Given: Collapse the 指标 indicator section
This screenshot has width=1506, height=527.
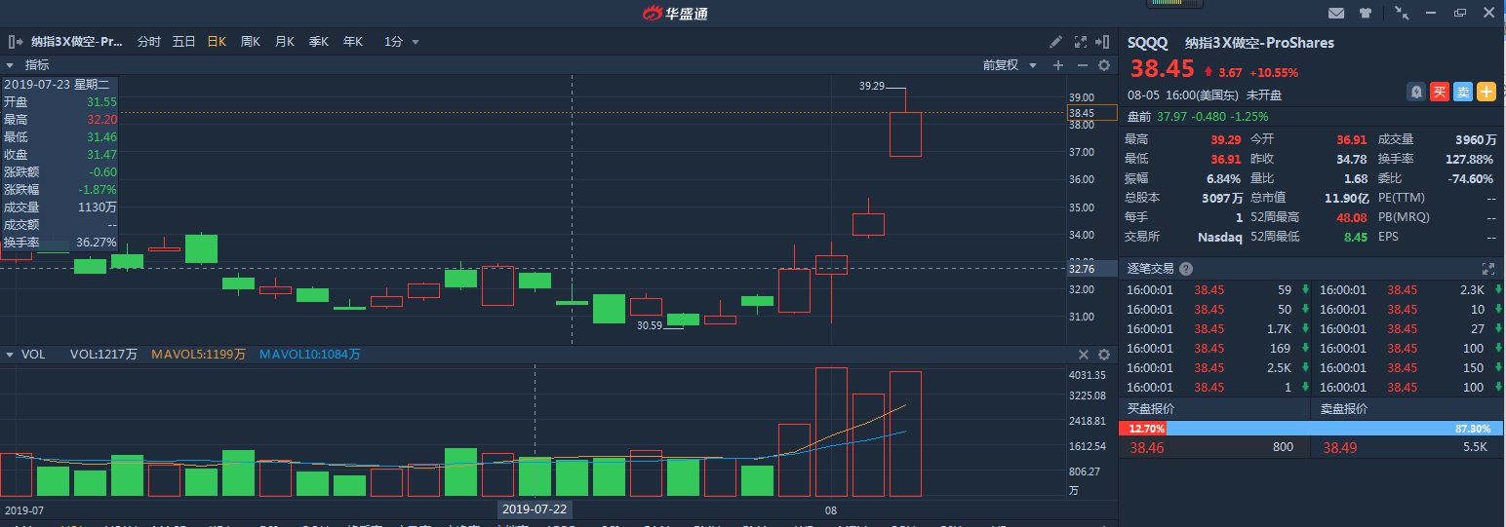Looking at the screenshot, I should [x=10, y=65].
